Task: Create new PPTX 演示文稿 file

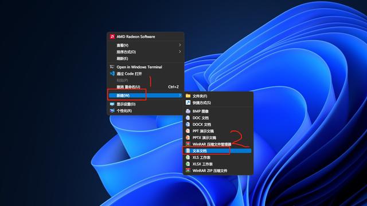Action: 218,137
